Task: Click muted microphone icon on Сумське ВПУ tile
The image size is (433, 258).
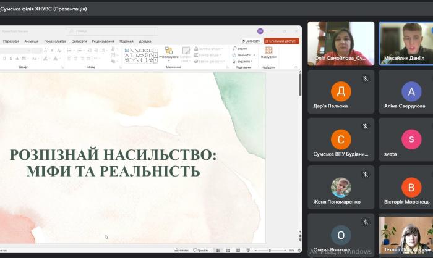Action: click(366, 126)
